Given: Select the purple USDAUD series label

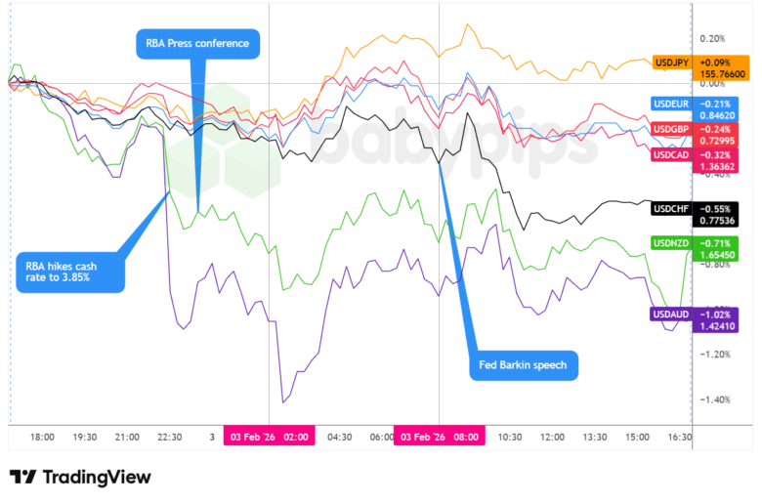Looking at the screenshot, I should [x=670, y=315].
